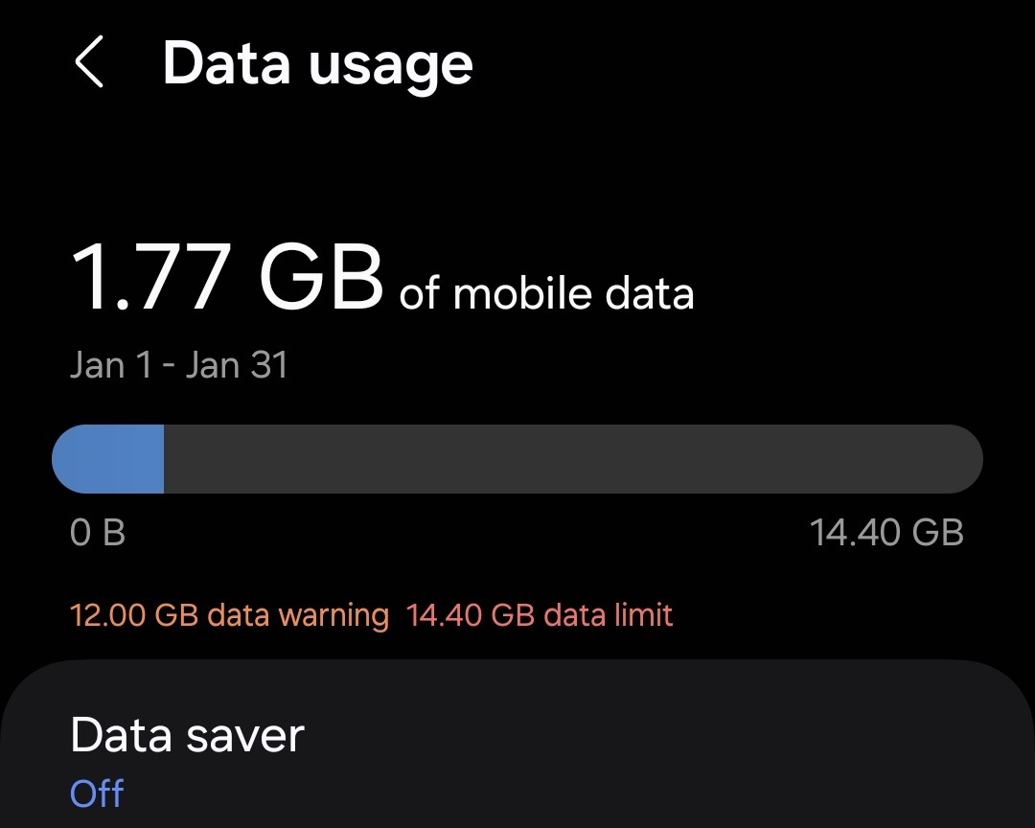This screenshot has width=1035, height=828.
Task: Open the 12.00 GB data warning setting
Action: pyautogui.click(x=229, y=614)
